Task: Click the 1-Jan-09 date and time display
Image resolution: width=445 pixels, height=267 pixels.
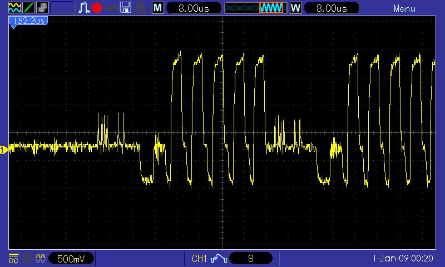Action: tap(403, 259)
